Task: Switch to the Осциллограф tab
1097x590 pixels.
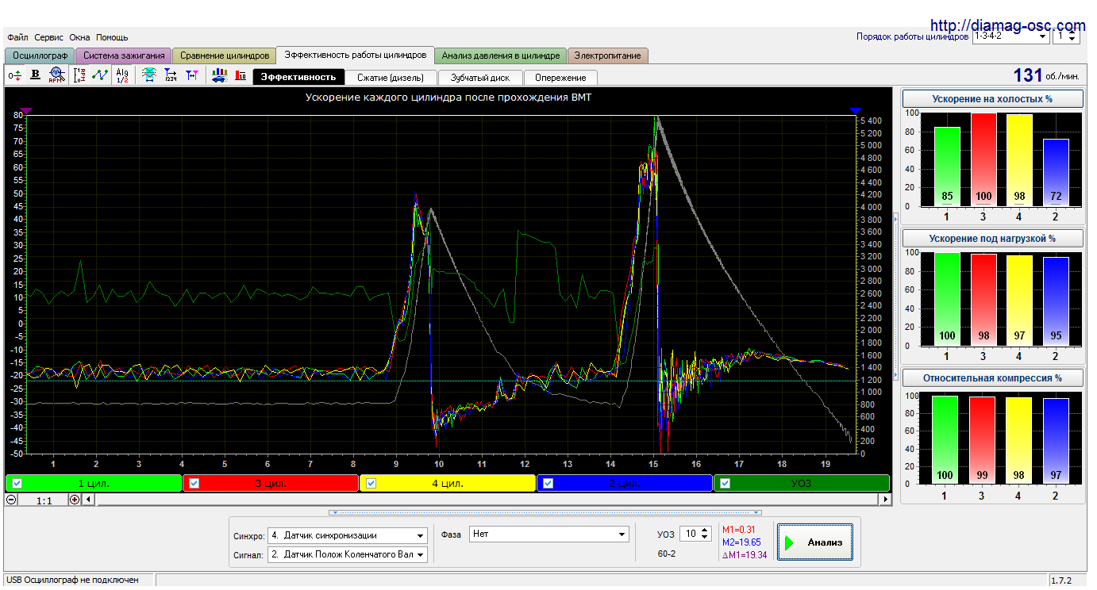Action: point(40,56)
